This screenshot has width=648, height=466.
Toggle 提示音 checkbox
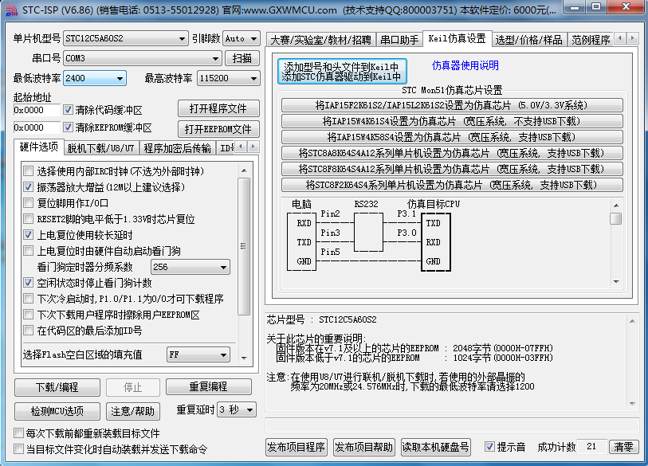point(489,447)
